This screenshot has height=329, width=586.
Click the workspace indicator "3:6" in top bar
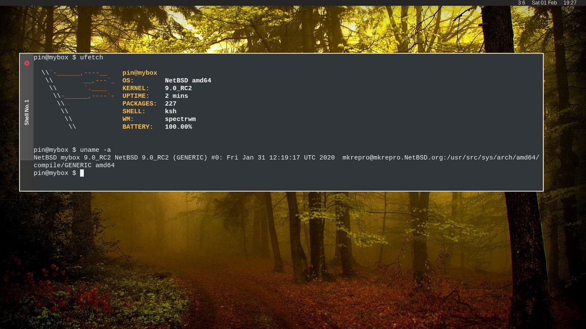521,3
